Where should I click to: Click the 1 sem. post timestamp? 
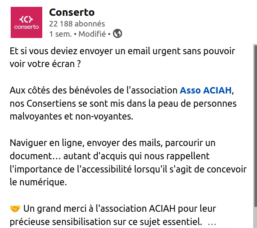tap(61, 34)
